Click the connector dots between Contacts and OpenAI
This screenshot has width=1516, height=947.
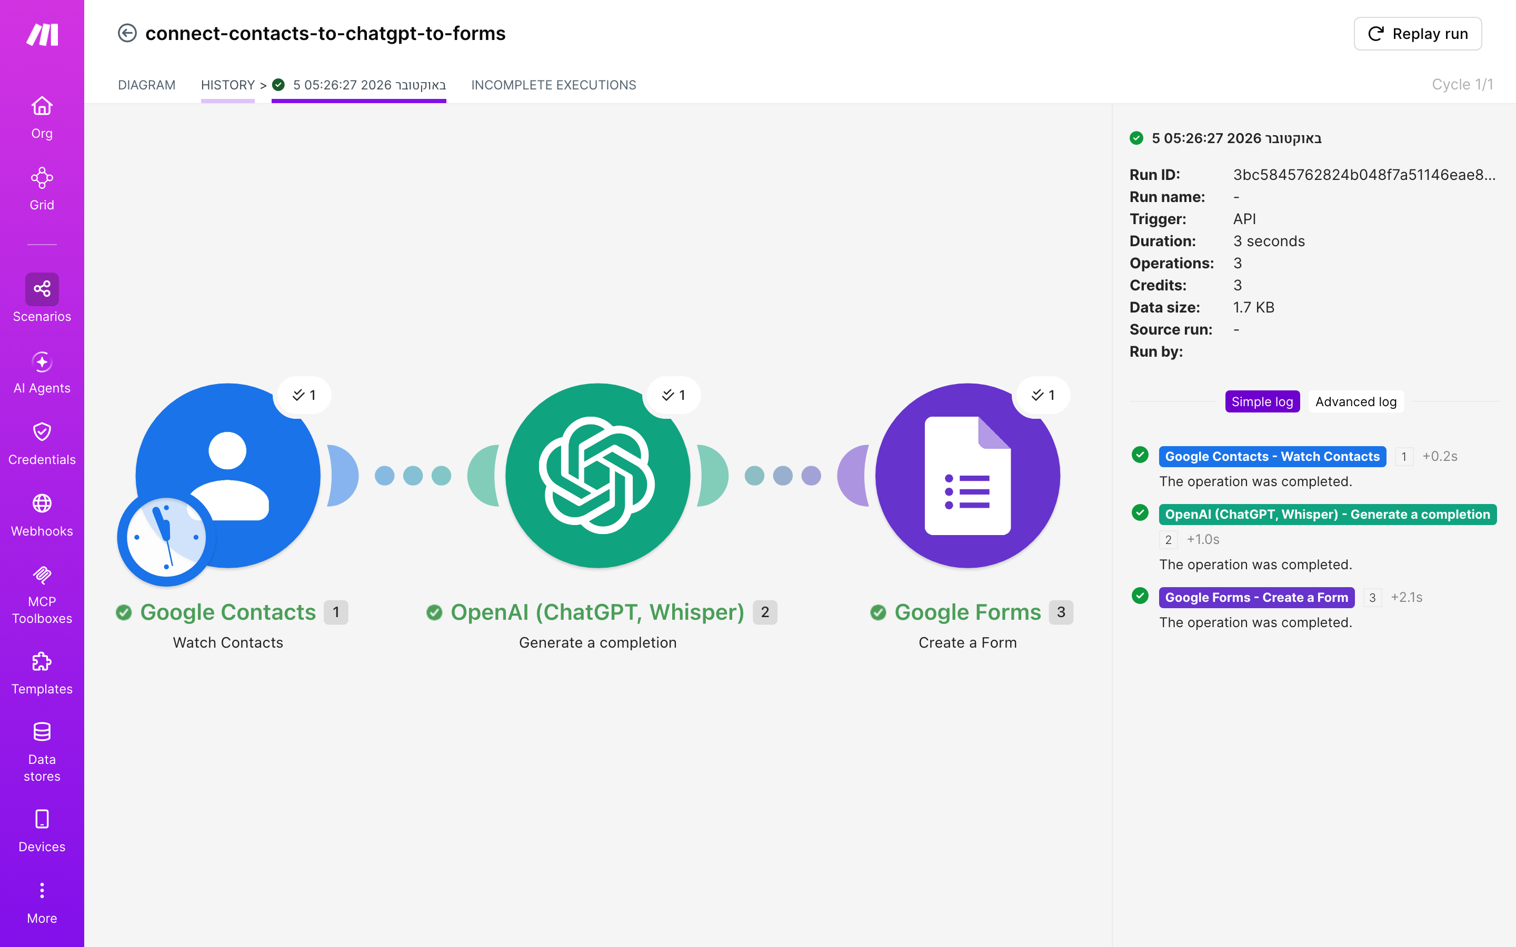coord(413,476)
